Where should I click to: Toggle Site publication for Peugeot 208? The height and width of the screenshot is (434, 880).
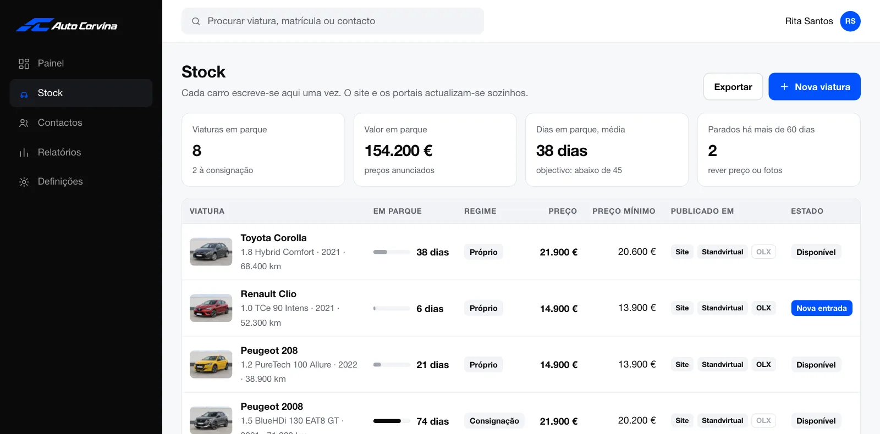tap(682, 365)
